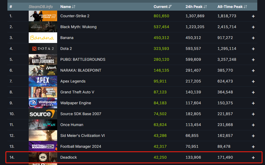This screenshot has height=165, width=265.
Task: Open Wallpaper Engine thumbnail image
Action: point(43,103)
